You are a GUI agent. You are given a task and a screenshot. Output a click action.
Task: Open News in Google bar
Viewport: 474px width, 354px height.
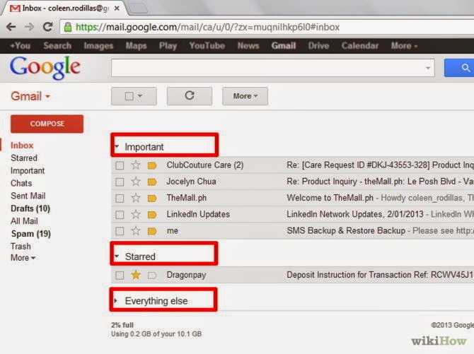point(248,46)
